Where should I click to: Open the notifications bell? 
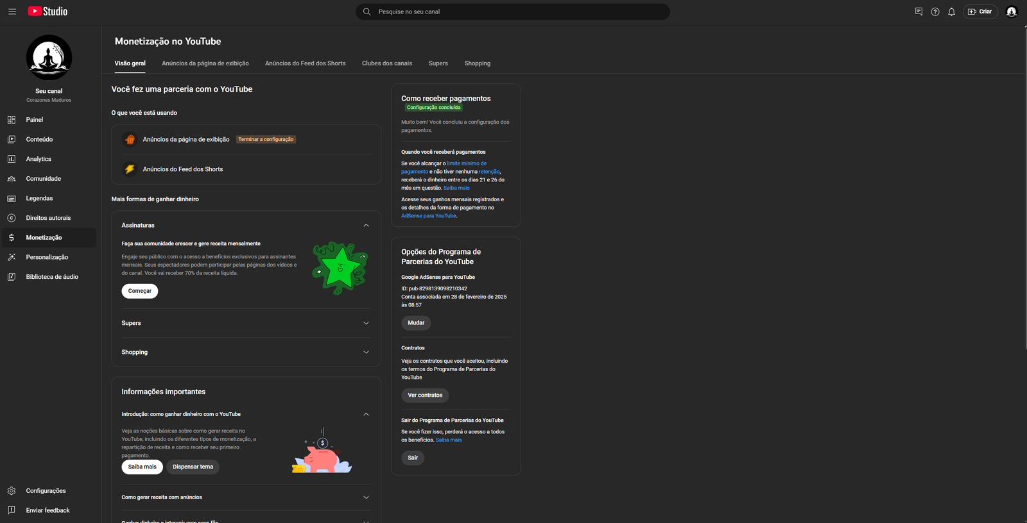tap(952, 12)
